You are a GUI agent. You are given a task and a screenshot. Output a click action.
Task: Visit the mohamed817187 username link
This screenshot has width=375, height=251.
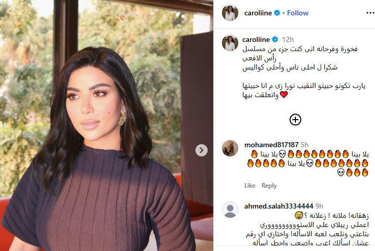click(271, 145)
